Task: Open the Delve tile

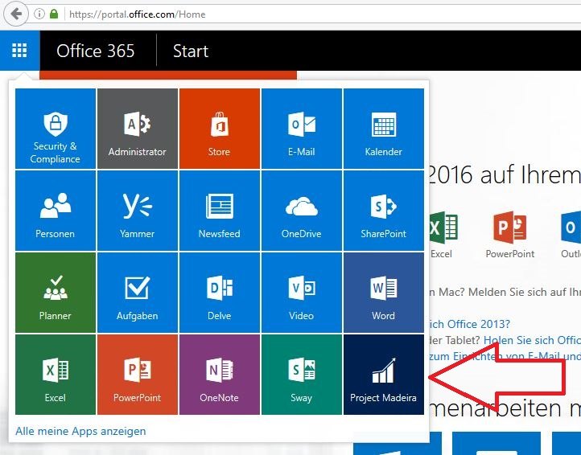Action: coord(220,293)
